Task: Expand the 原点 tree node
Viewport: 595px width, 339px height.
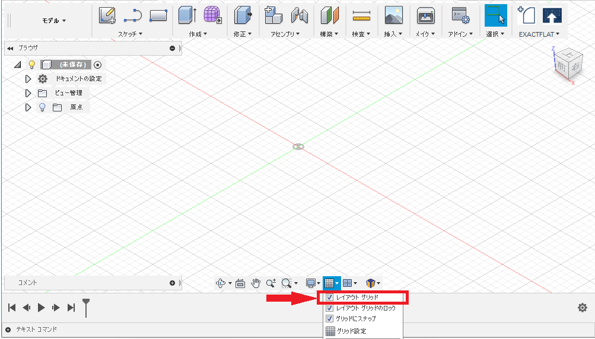Action: click(x=28, y=107)
